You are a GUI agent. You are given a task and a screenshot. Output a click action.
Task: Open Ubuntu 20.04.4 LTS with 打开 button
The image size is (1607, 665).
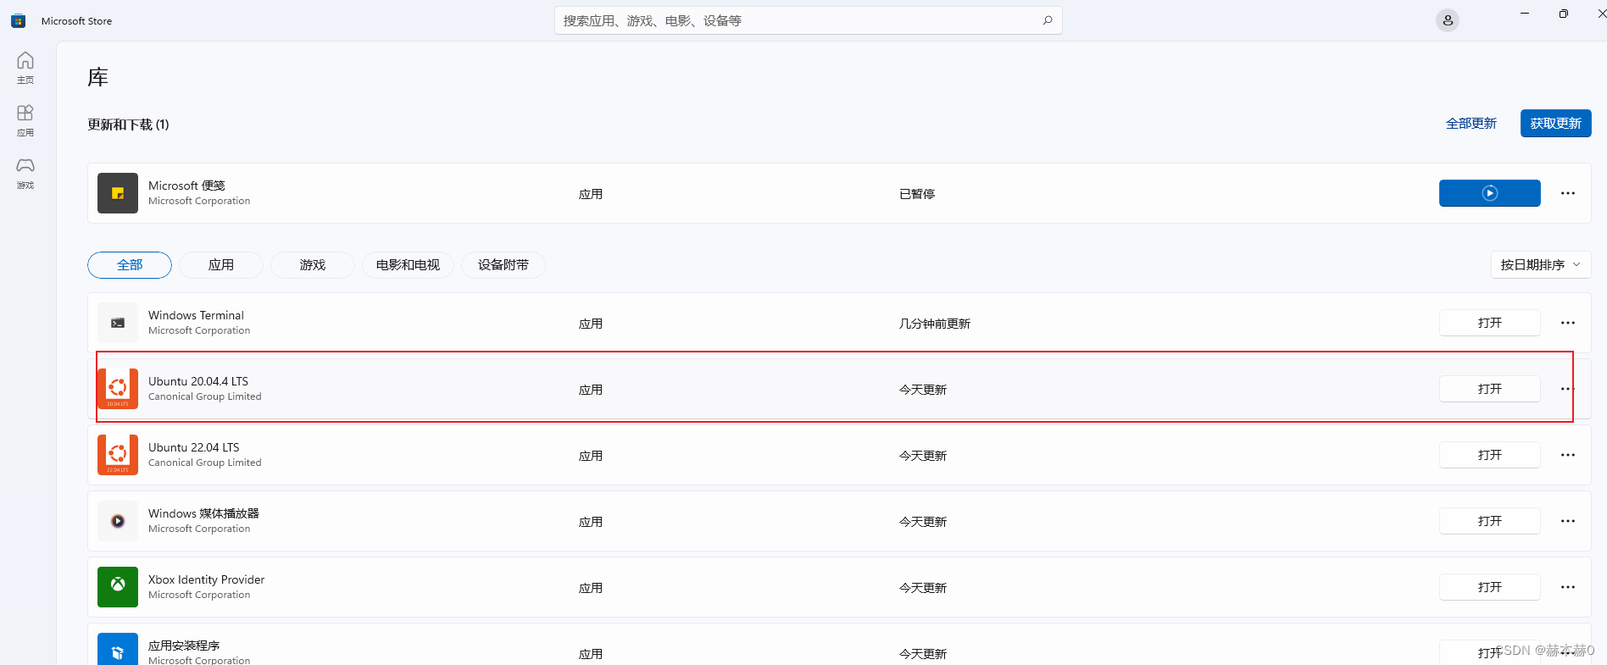pyautogui.click(x=1489, y=389)
